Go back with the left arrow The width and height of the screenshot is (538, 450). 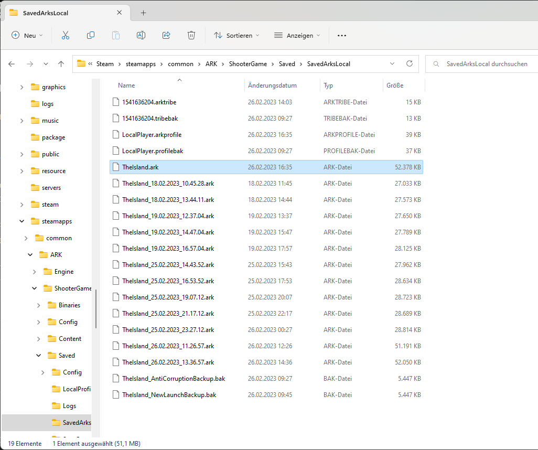[x=12, y=64]
